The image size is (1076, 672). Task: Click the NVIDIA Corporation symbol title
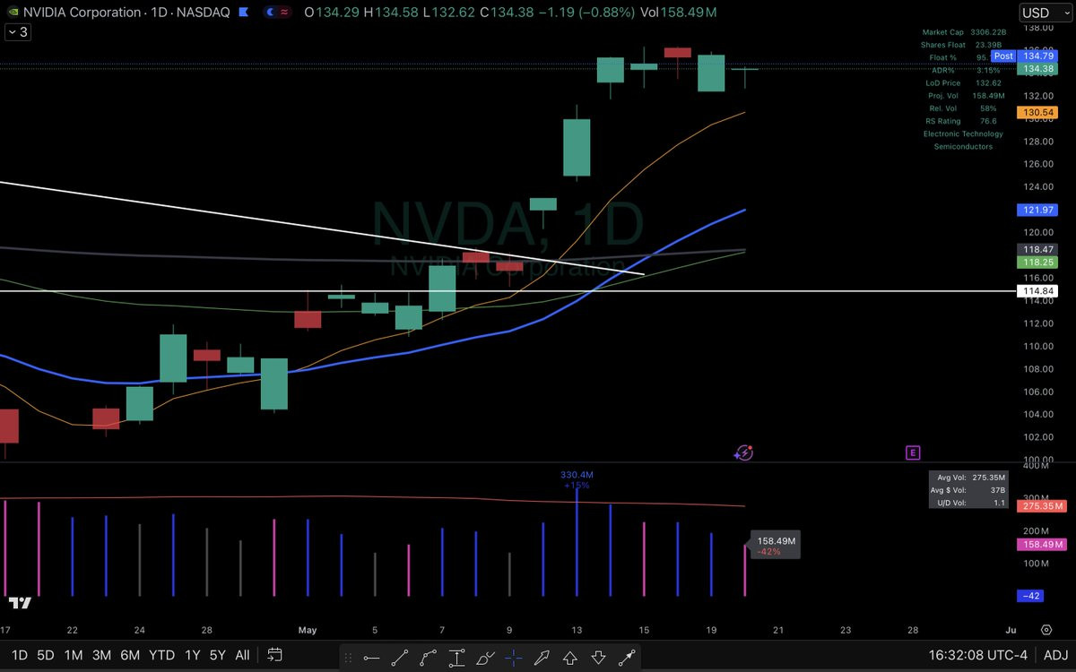point(82,13)
